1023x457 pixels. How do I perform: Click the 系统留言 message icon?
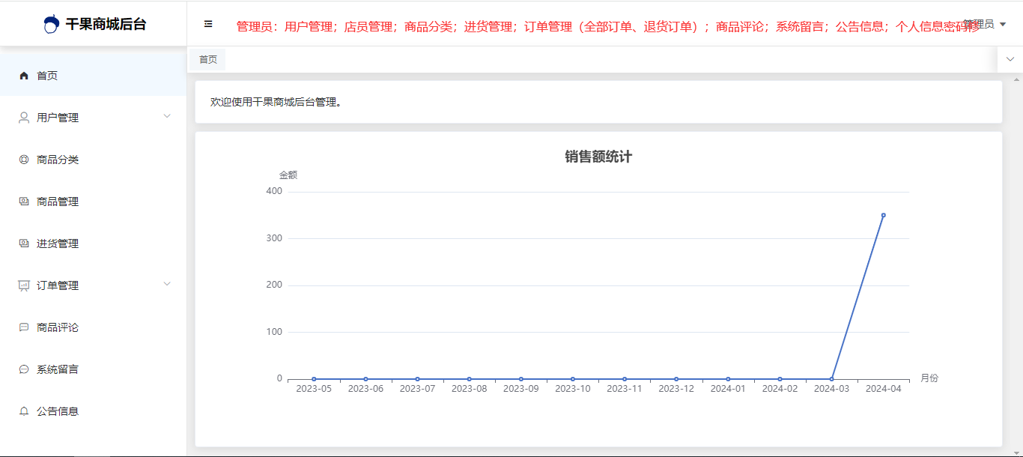(24, 369)
